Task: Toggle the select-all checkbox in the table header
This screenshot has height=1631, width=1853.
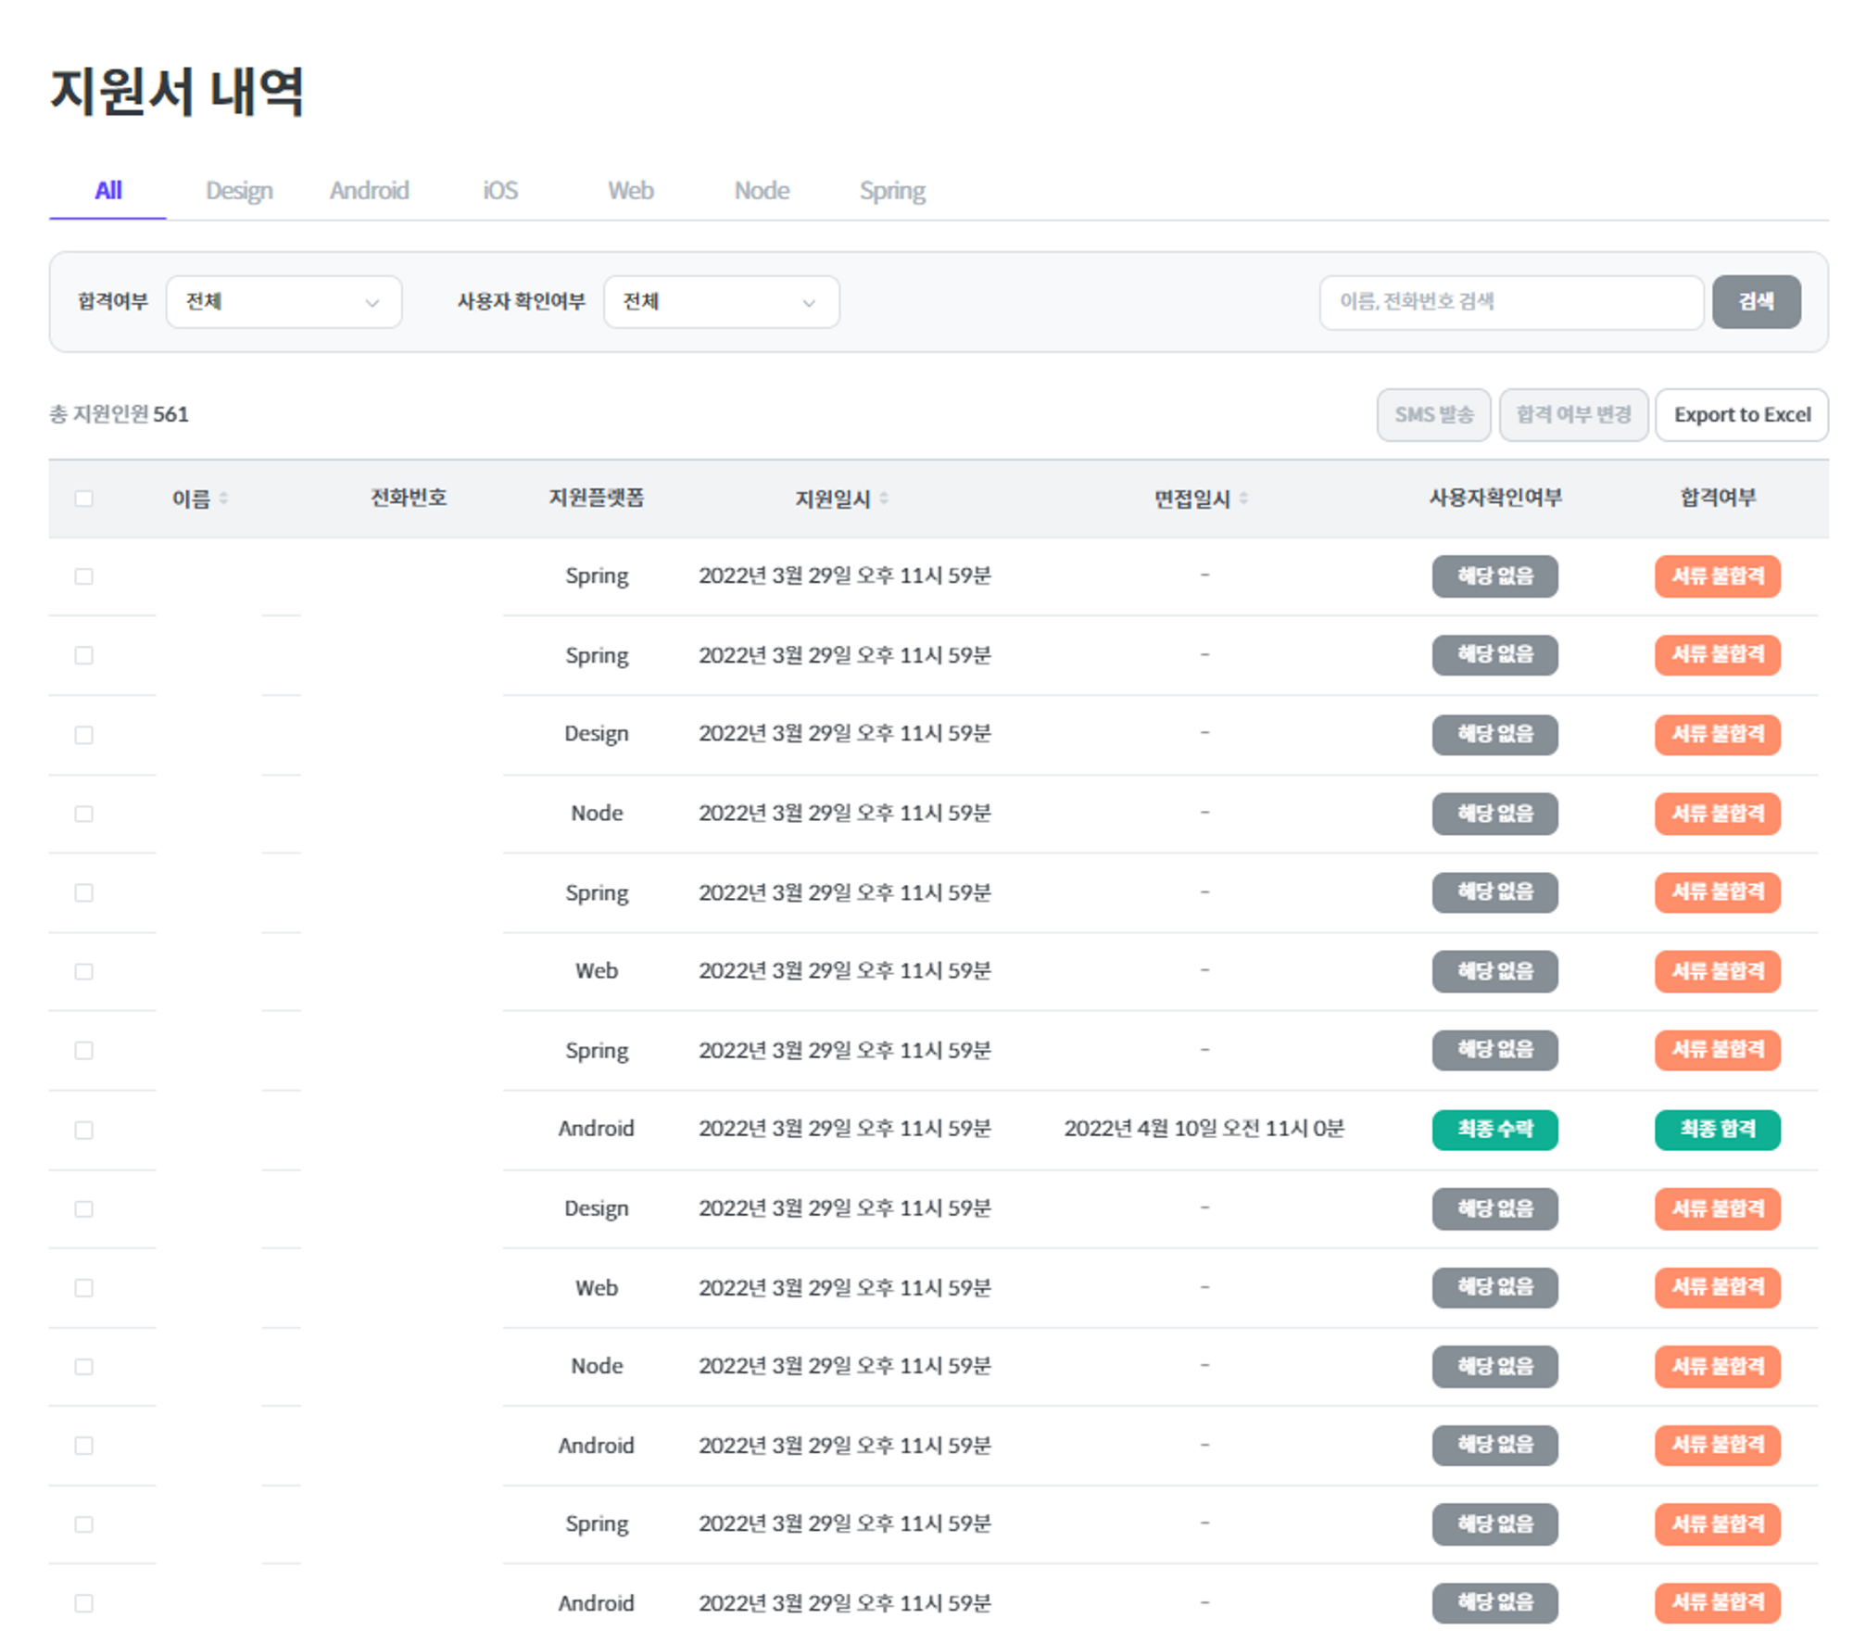Action: [x=84, y=499]
